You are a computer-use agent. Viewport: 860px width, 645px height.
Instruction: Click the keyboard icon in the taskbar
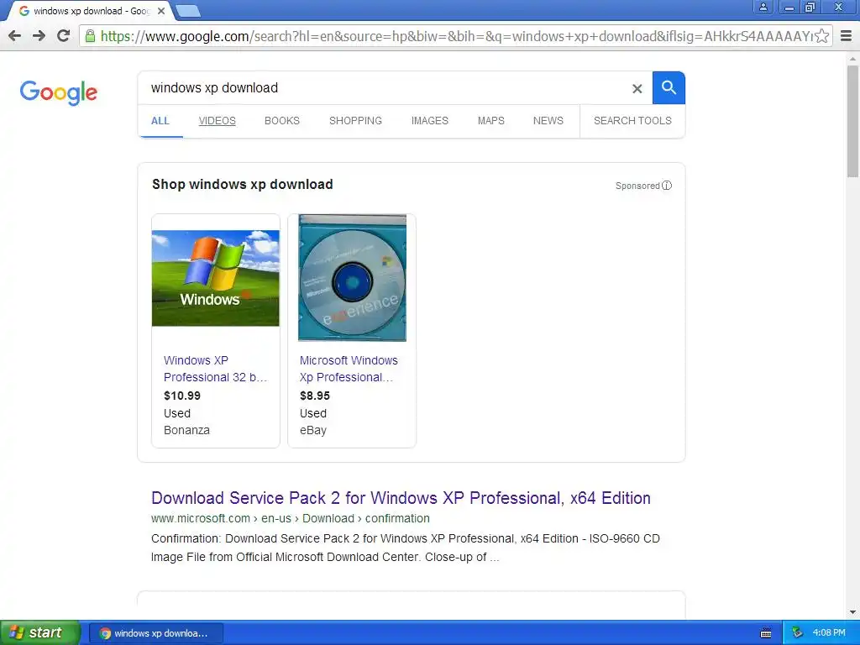click(766, 633)
